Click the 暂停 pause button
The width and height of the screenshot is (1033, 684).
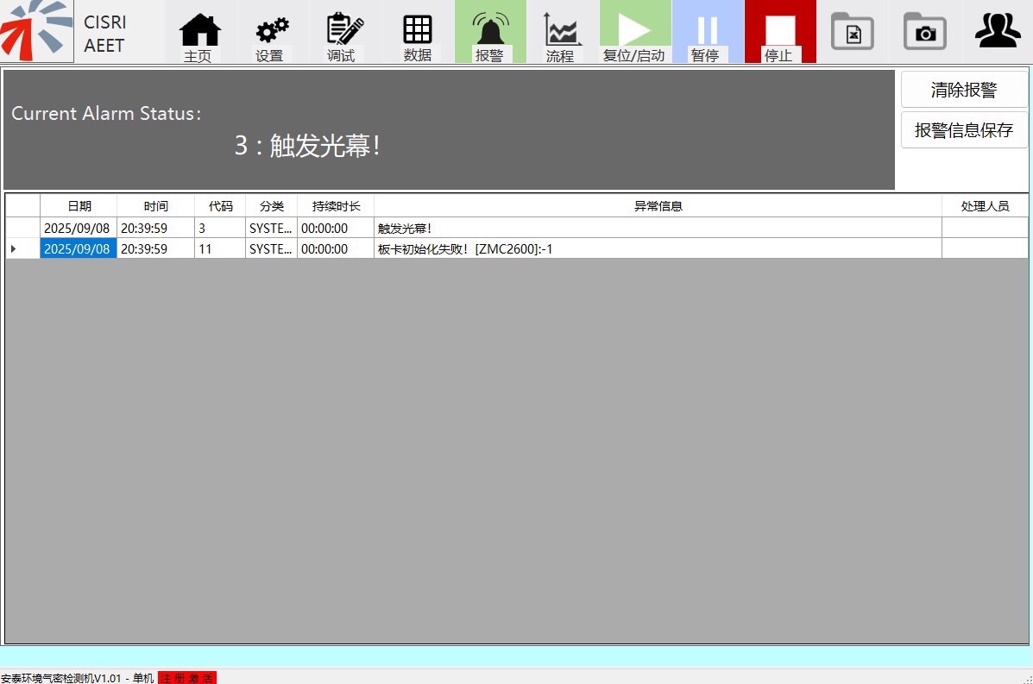click(708, 32)
